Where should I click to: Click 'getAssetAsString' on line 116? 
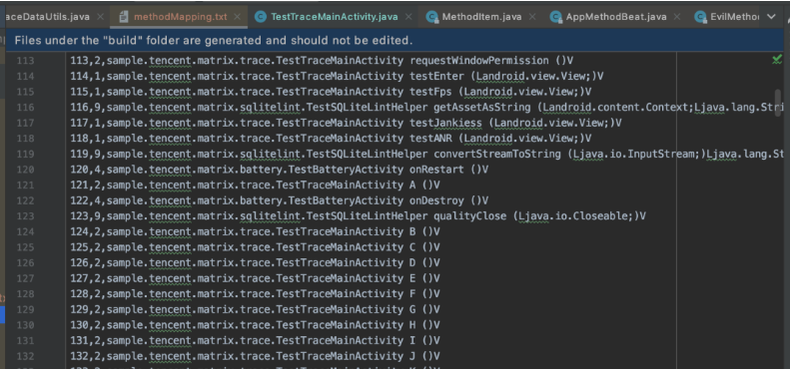pos(481,108)
